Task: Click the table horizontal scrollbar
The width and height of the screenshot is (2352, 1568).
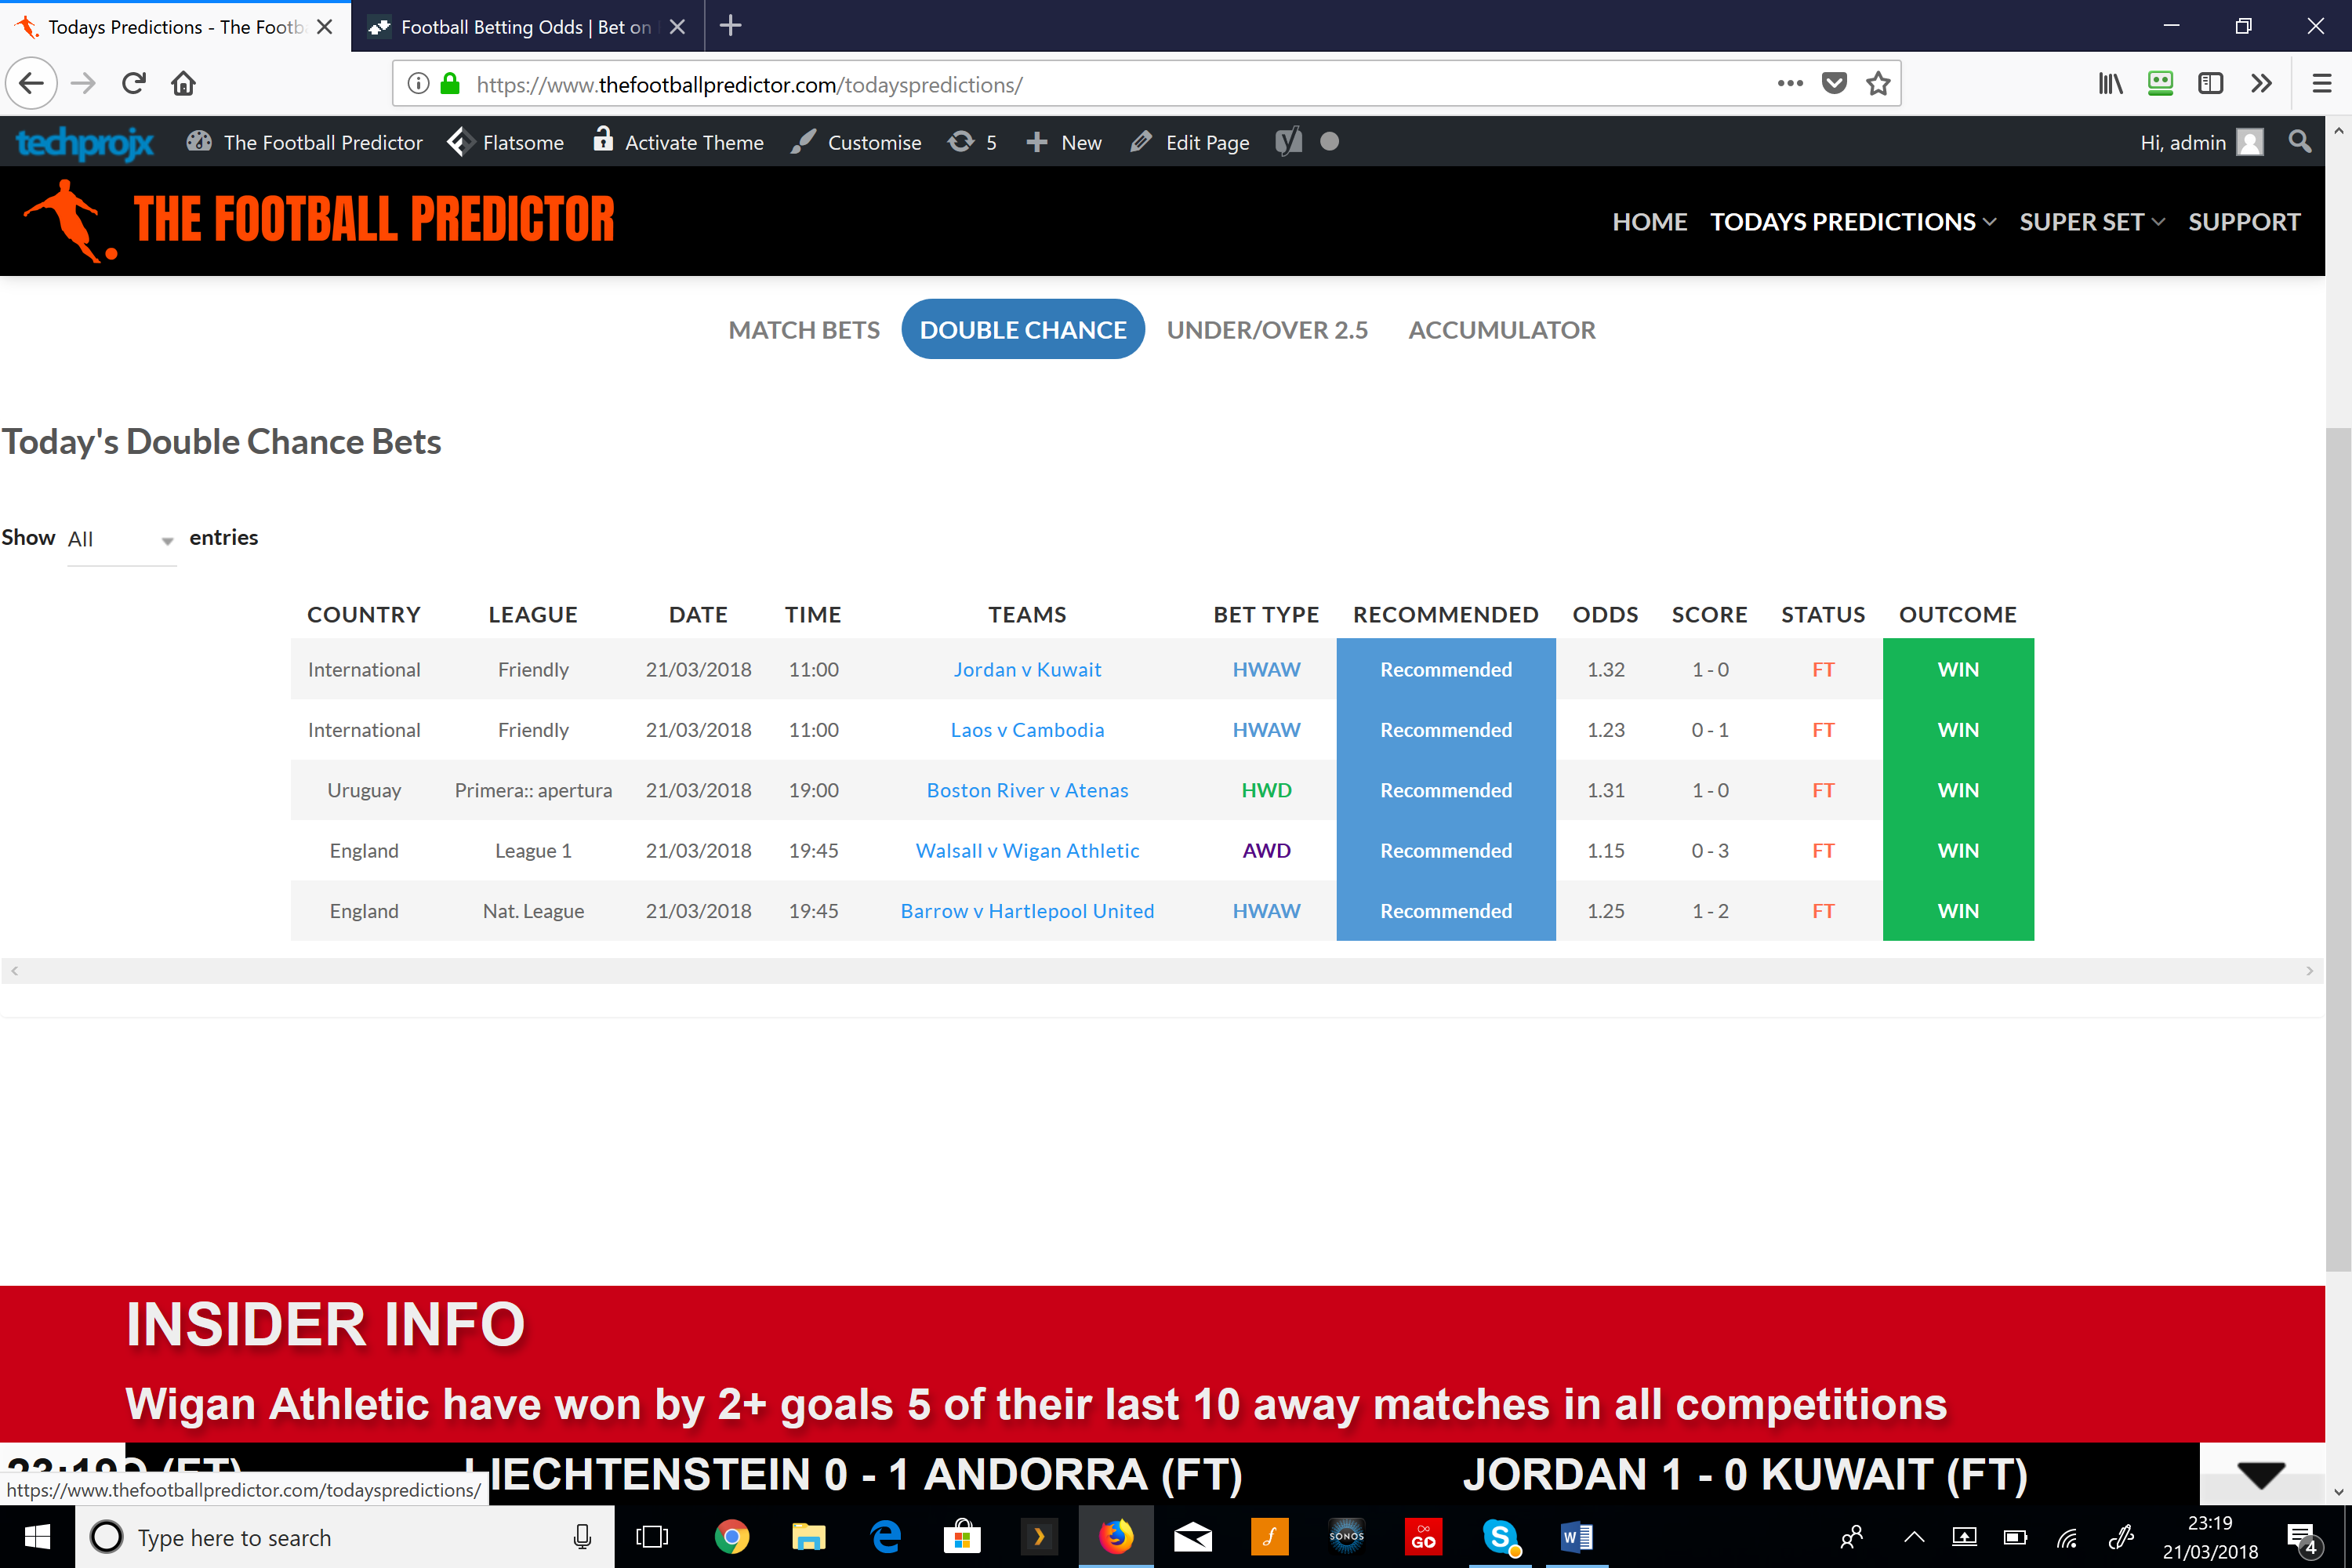Action: (x=1160, y=971)
